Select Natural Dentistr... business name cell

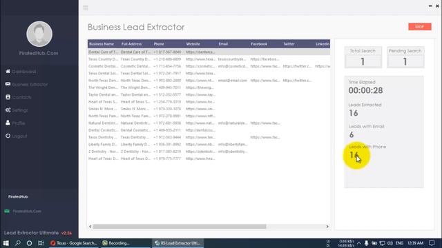[x=104, y=123]
